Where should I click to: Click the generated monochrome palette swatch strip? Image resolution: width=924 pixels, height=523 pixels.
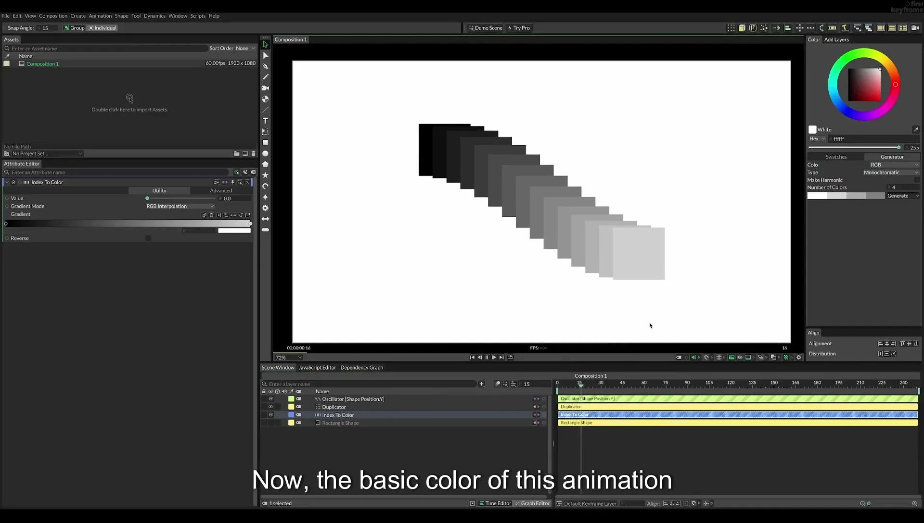pos(846,196)
